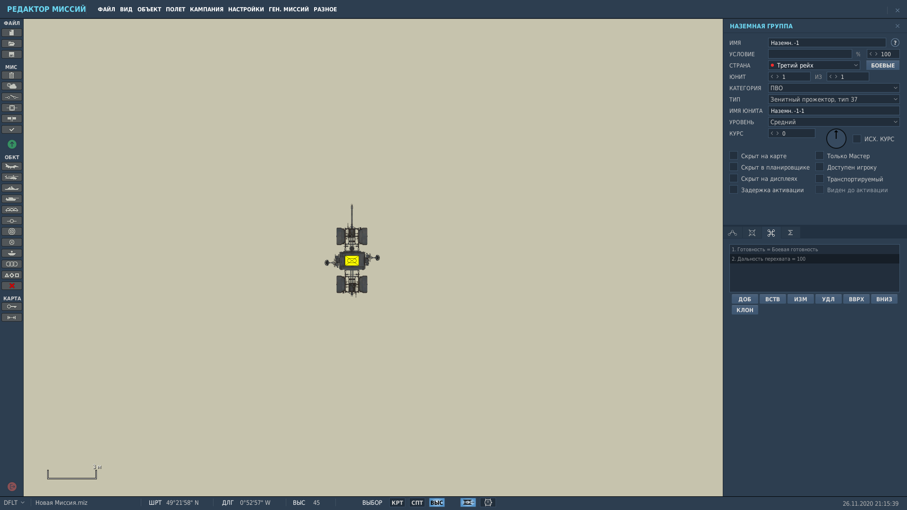This screenshot has width=907, height=510.
Task: Add a navigation point from the toolbar
Action: coord(12,221)
